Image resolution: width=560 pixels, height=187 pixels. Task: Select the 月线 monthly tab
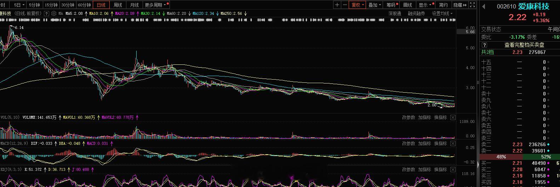(135, 5)
